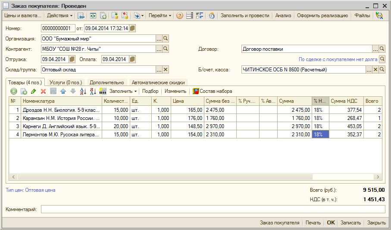Open Договор record with magnifier icon
The image size is (391, 230).
(x=382, y=49)
